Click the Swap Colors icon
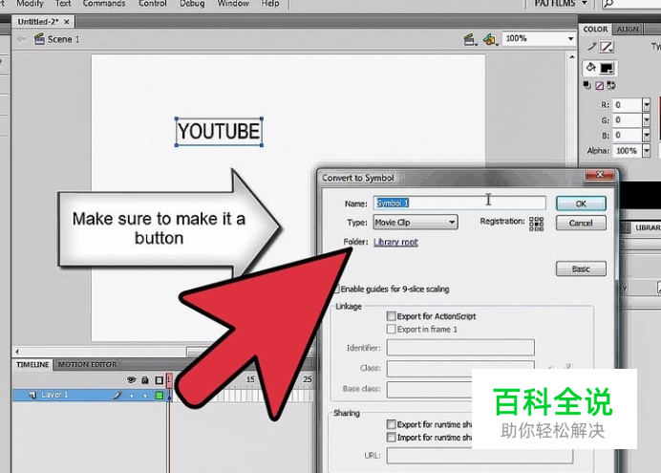 tap(610, 86)
